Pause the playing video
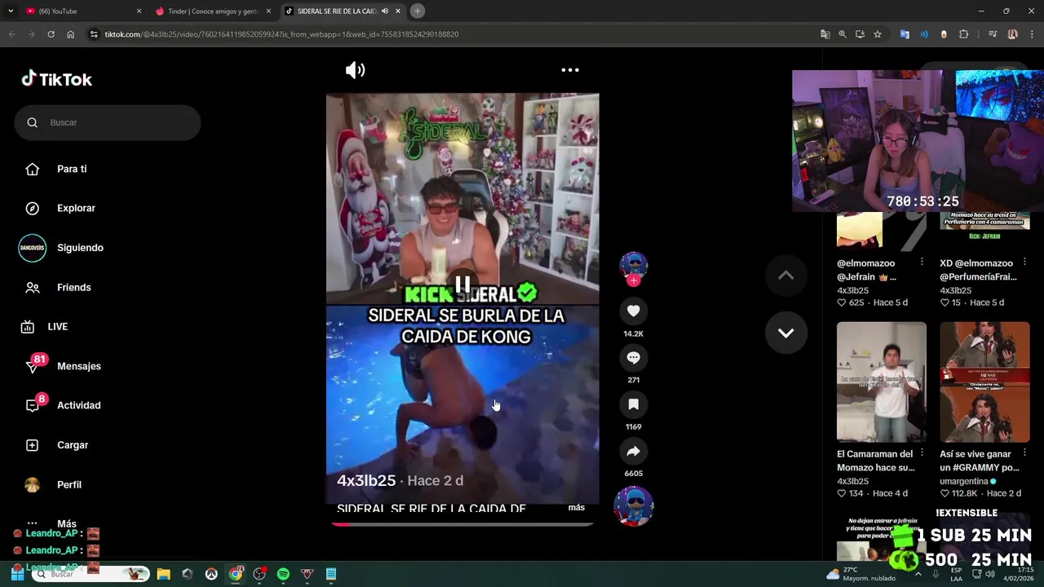The height and width of the screenshot is (587, 1044). coord(462,285)
